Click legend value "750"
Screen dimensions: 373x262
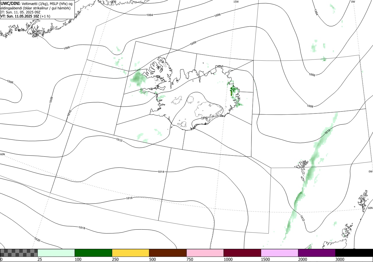(190, 259)
